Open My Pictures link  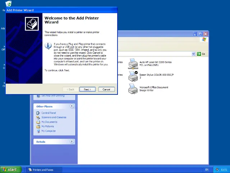(47, 126)
